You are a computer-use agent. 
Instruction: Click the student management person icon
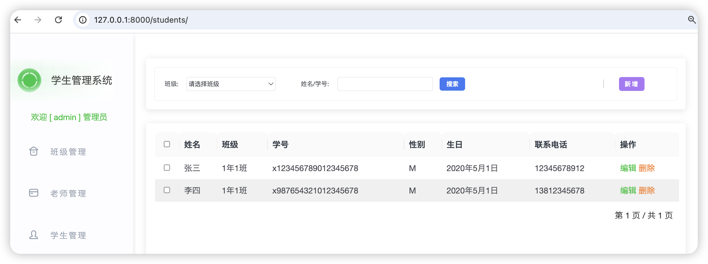pyautogui.click(x=34, y=235)
